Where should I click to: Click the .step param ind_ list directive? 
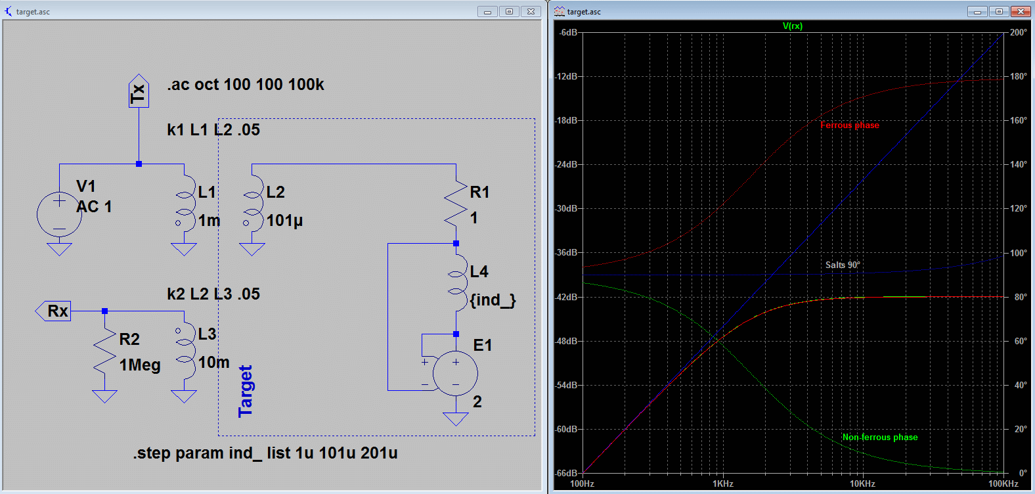click(265, 453)
